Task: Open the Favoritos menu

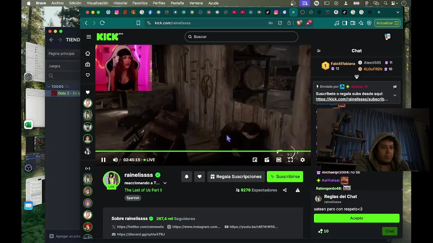Action: coord(140,3)
